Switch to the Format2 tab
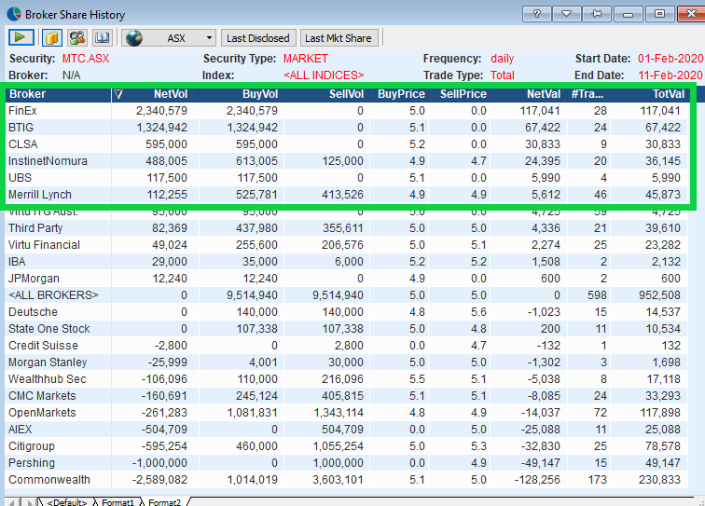705x506 pixels. (164, 502)
